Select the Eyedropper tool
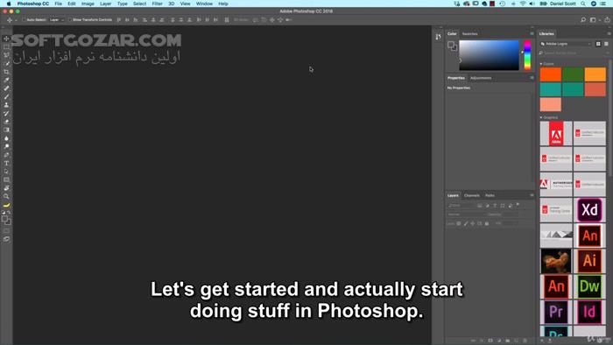This screenshot has width=613, height=345. [6, 80]
